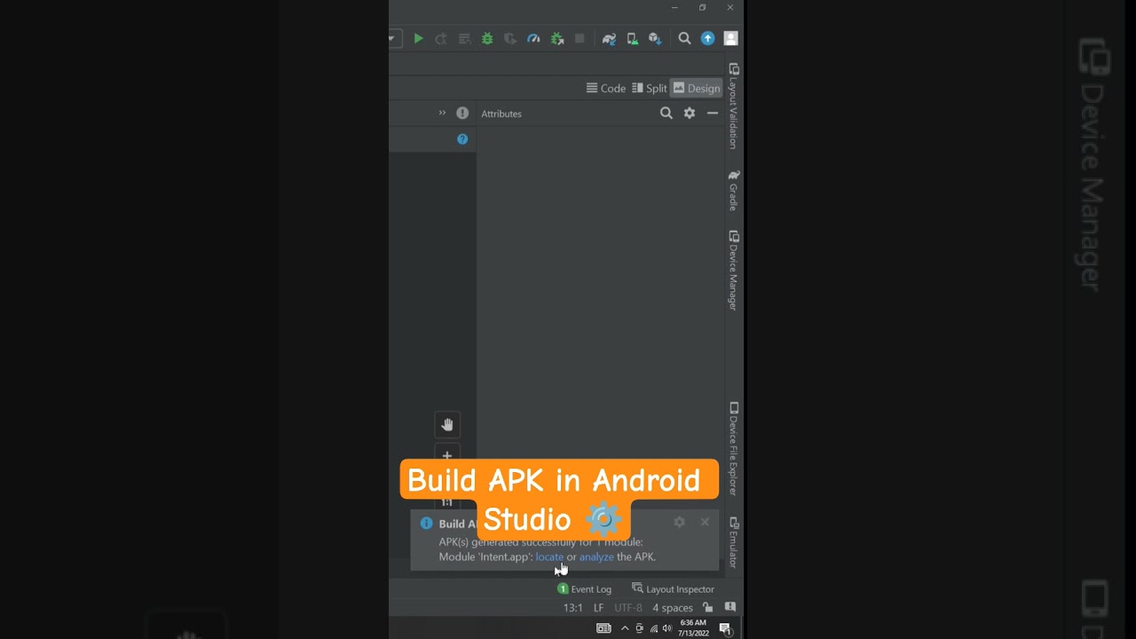The width and height of the screenshot is (1136, 639).
Task: Show hidden system tray icons chevron
Action: pos(625,628)
